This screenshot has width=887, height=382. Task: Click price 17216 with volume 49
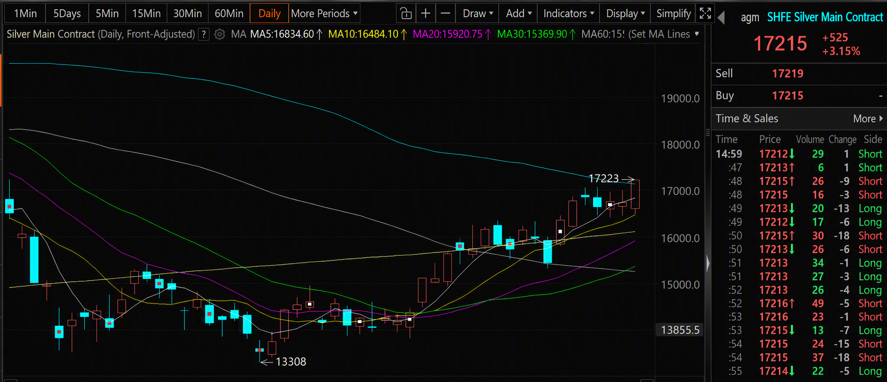click(x=776, y=304)
